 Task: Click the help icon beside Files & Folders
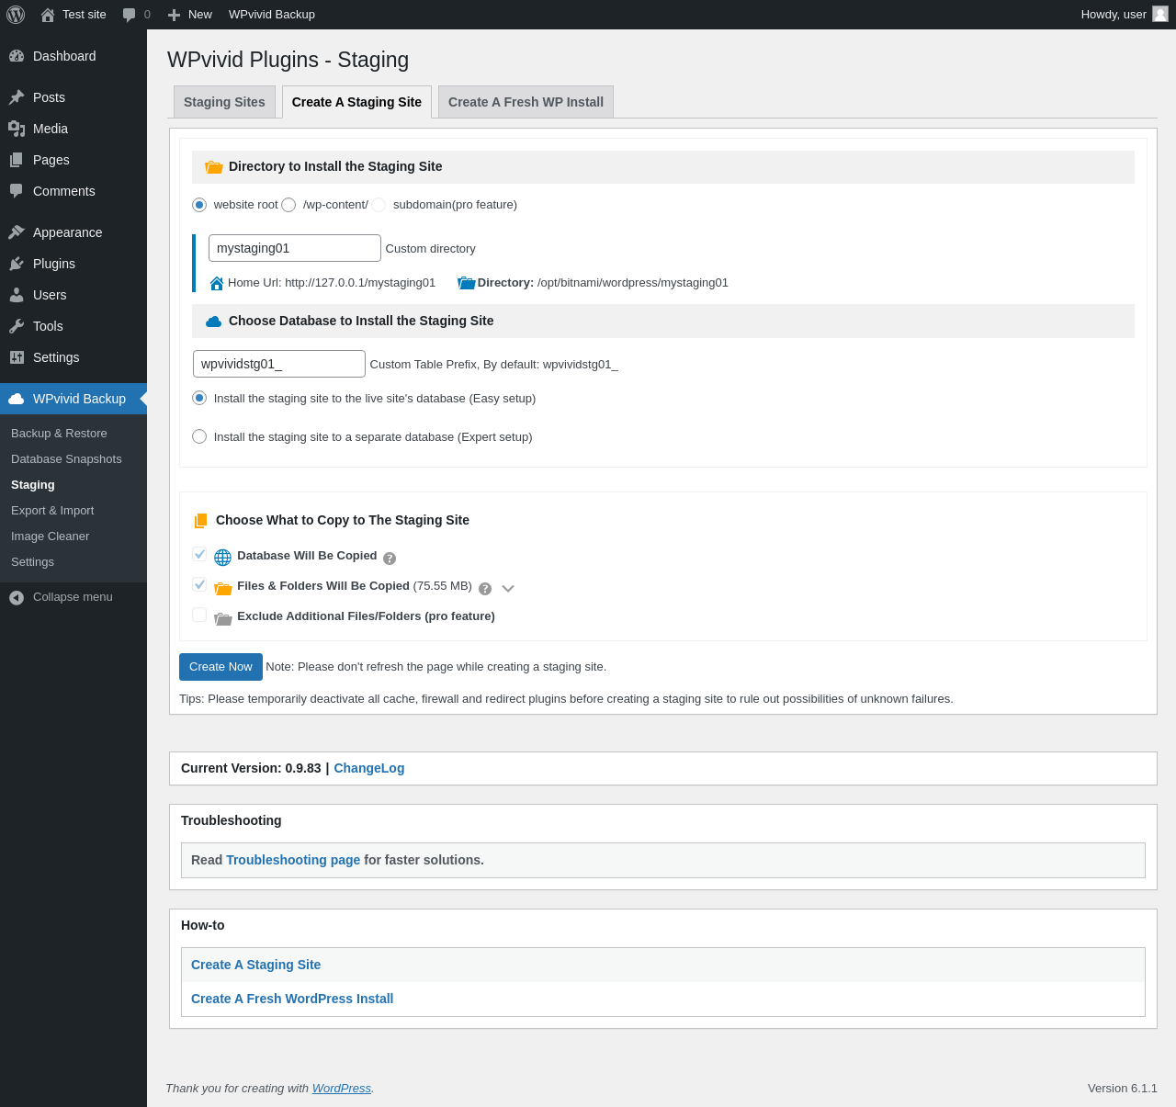pyautogui.click(x=485, y=589)
